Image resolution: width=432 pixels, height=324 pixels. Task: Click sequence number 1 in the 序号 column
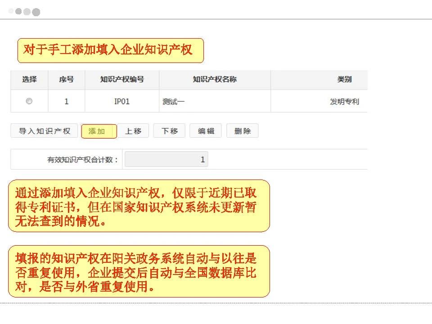coord(67,101)
